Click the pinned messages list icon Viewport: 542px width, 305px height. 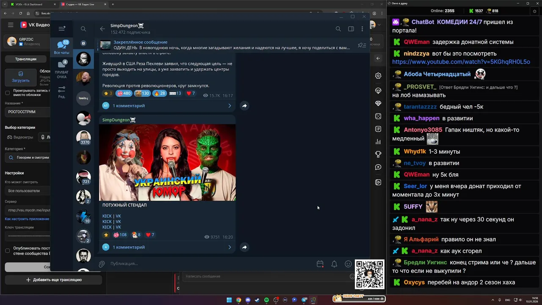pyautogui.click(x=361, y=45)
